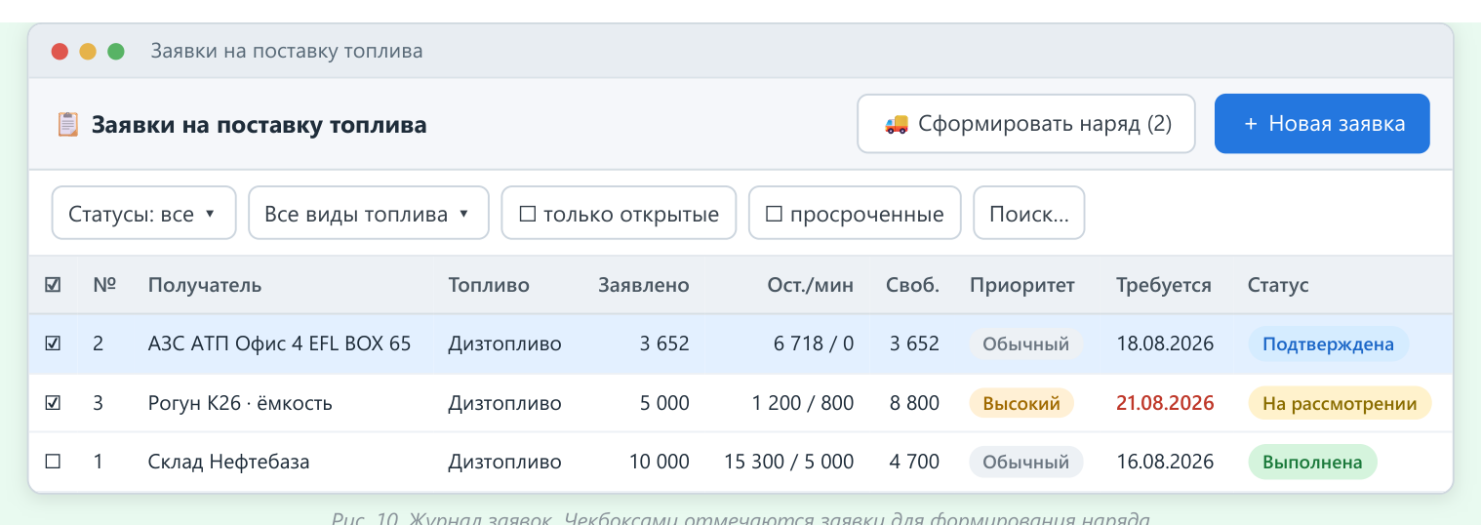Select recipient Склад Нефтебаза
Image resolution: width=1481 pixels, height=525 pixels.
point(228,462)
